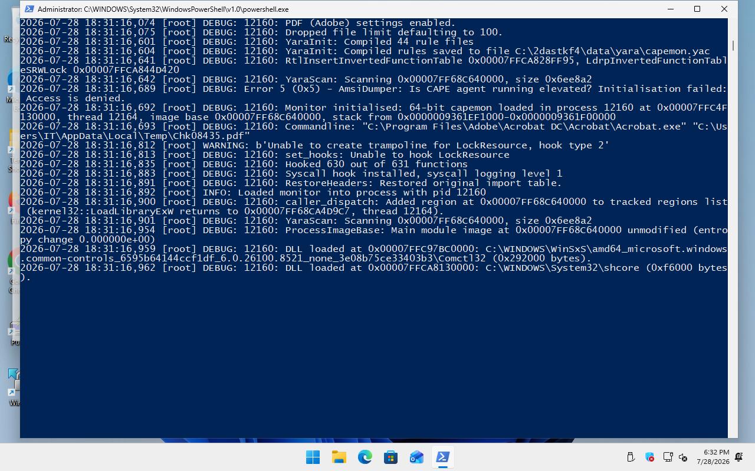Click "RtlInsertInvertedFunctionTable" in the log
The image size is (755, 471).
pos(373,61)
